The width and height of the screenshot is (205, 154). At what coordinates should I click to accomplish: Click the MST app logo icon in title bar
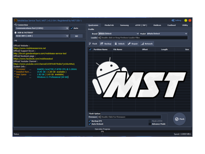click(x=16, y=20)
